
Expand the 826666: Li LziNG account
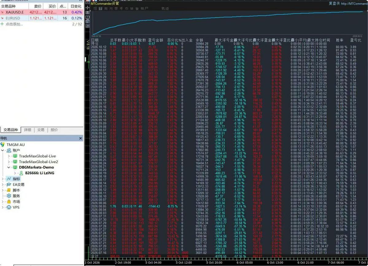[15, 173]
